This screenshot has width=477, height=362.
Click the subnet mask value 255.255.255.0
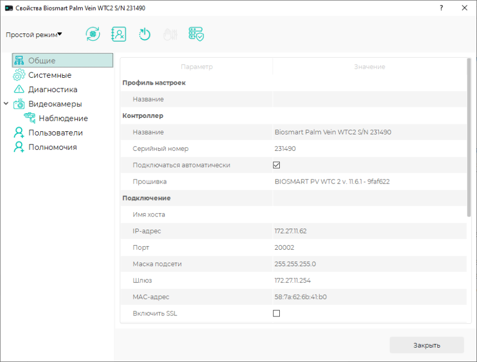[x=295, y=264]
